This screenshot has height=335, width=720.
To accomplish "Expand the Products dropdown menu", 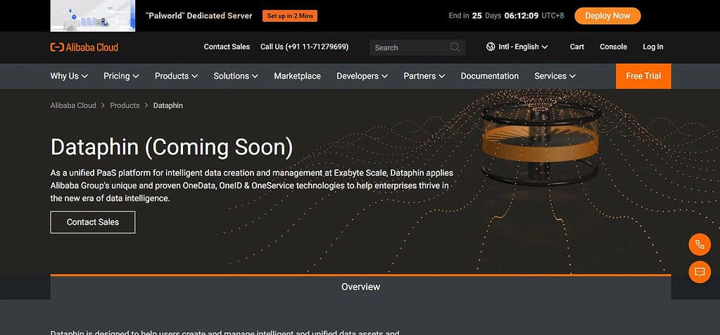I will coord(177,76).
